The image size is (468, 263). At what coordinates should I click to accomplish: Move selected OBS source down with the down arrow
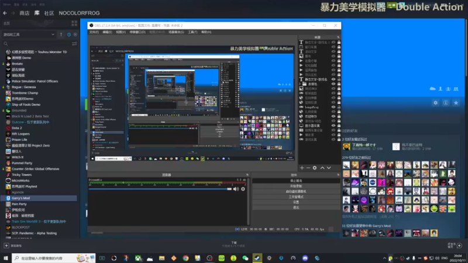329,168
